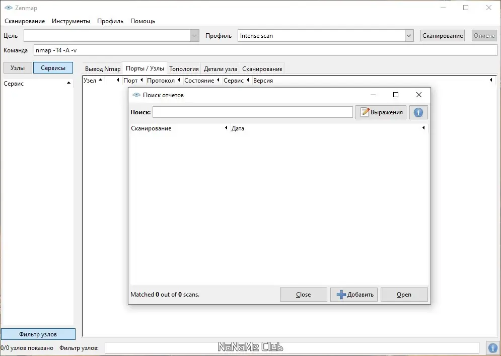
Task: Sort by the Версия column header
Action: [x=373, y=81]
